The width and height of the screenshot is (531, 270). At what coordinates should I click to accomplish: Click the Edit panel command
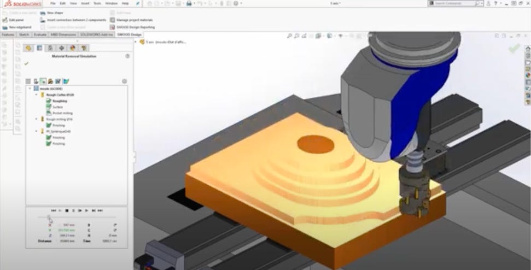pos(13,20)
